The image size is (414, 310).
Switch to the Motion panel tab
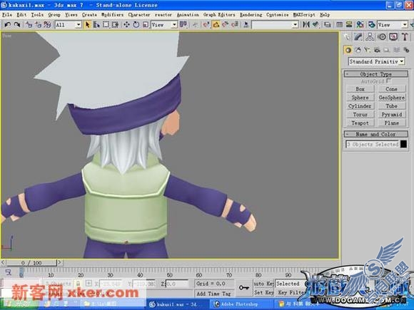click(x=382, y=36)
